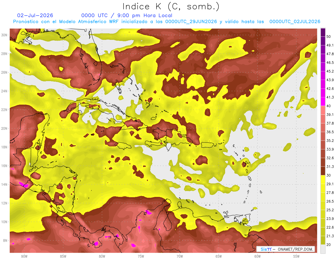Select the magenta legend swatch between 40 and 41.3
This screenshot has width=336, height=260.
click(323, 102)
